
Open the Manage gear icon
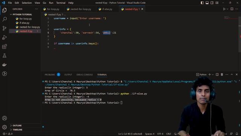click(5, 127)
